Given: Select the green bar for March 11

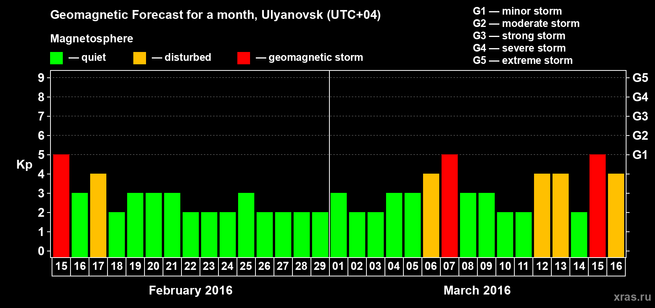Looking at the screenshot, I should tap(524, 235).
